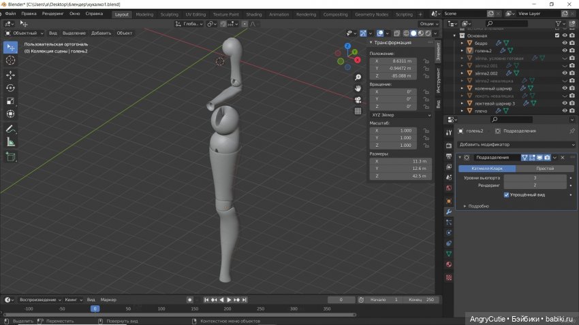Screen dimensions: 579x325
Task: Select the Move tool in the toolbar
Action: pos(11,75)
